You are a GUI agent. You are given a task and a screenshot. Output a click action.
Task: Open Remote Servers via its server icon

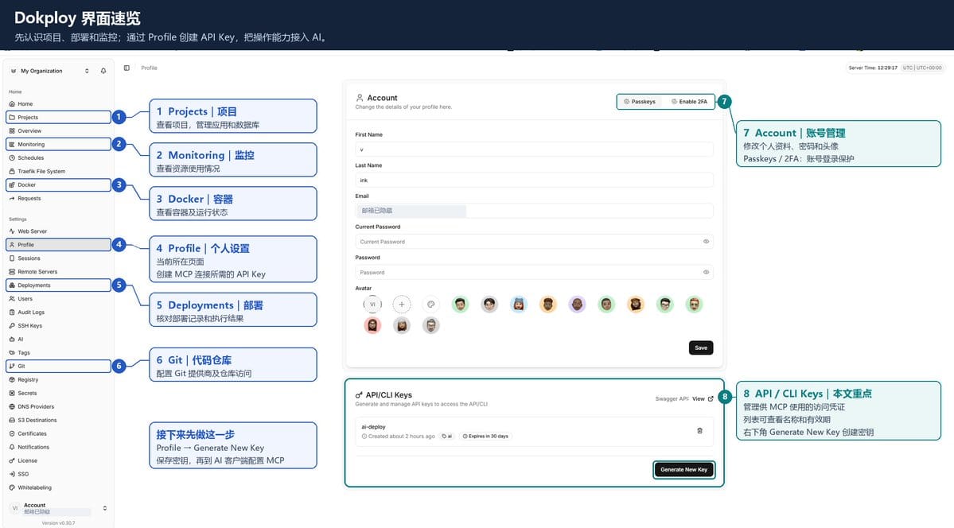tap(12, 272)
